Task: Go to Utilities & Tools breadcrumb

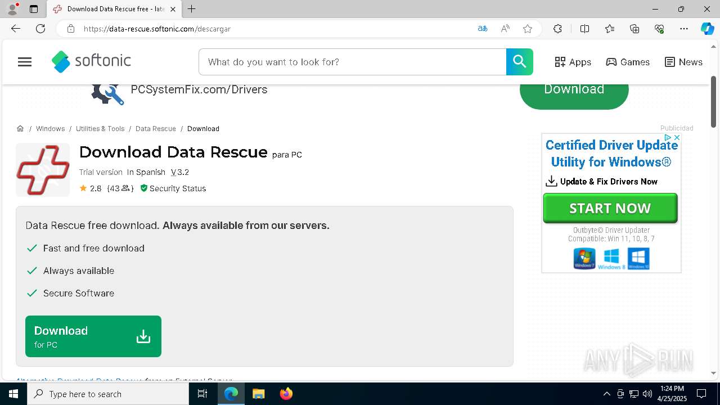Action: [x=100, y=129]
